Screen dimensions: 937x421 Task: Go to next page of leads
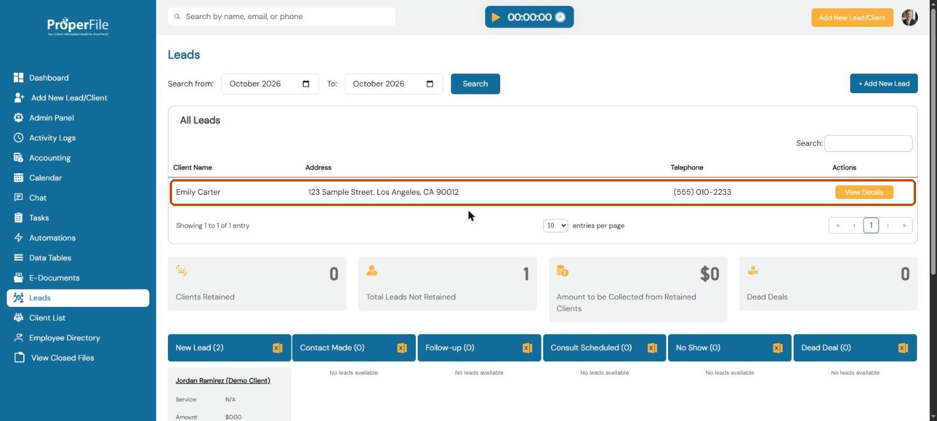click(887, 225)
